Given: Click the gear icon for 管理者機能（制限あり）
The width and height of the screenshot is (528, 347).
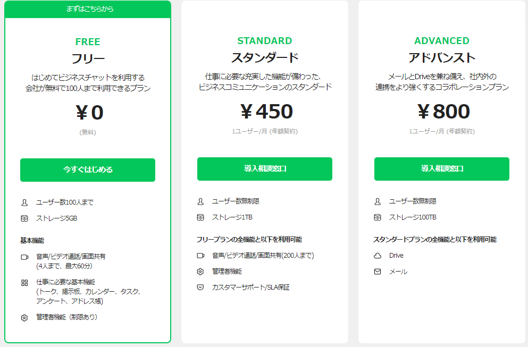Looking at the screenshot, I should tap(24, 318).
